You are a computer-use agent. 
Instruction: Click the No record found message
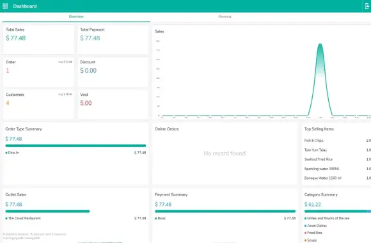[x=225, y=153]
